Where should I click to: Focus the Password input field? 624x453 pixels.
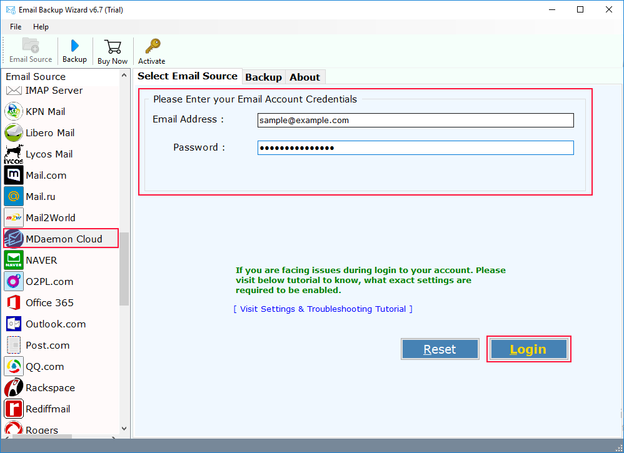tap(415, 148)
